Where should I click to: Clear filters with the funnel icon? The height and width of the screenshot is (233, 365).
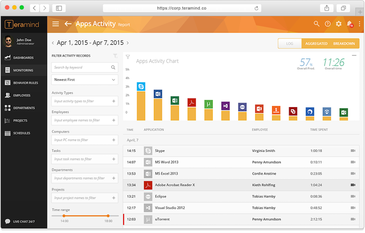point(115,56)
